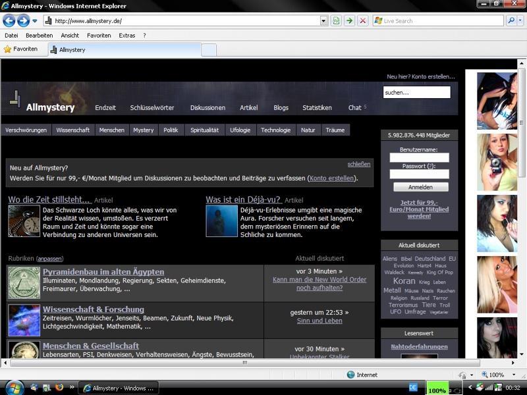This screenshot has height=395, width=527.
Task: Open the zoom level 100% dropdown
Action: coord(514,375)
